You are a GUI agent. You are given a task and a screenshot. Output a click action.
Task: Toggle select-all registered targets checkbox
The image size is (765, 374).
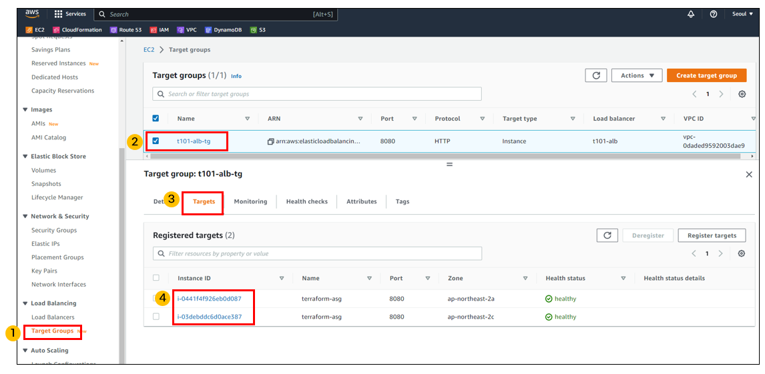(156, 277)
